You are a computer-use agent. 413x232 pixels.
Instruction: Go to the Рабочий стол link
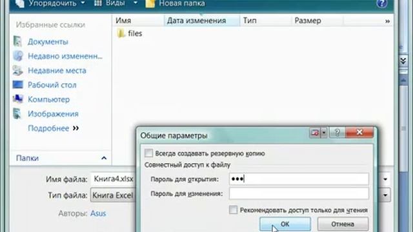(x=52, y=85)
